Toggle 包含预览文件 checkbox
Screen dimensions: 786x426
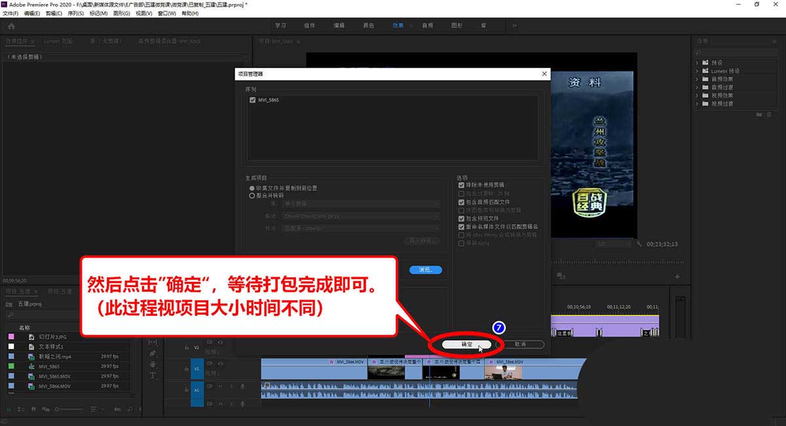coord(462,218)
